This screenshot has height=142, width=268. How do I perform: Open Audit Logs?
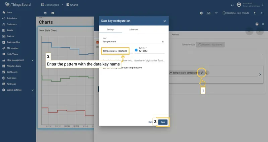(x=11, y=78)
